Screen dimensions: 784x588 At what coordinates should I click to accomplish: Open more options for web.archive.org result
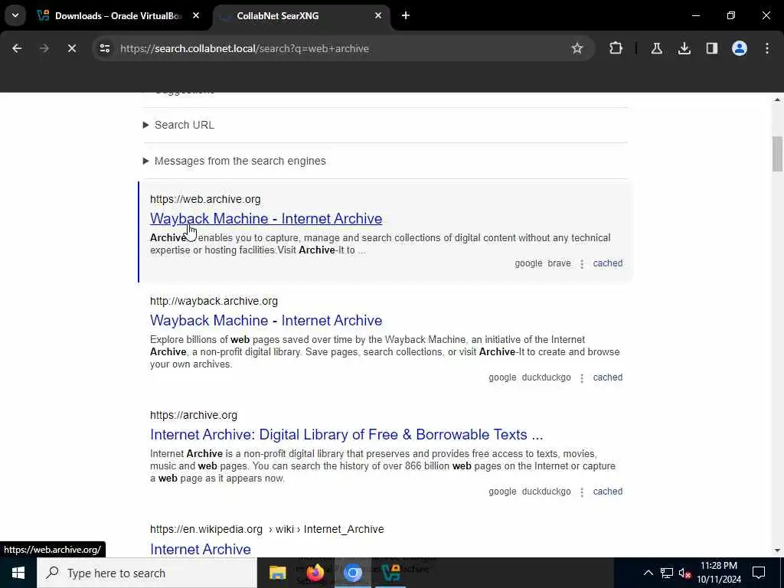(582, 264)
